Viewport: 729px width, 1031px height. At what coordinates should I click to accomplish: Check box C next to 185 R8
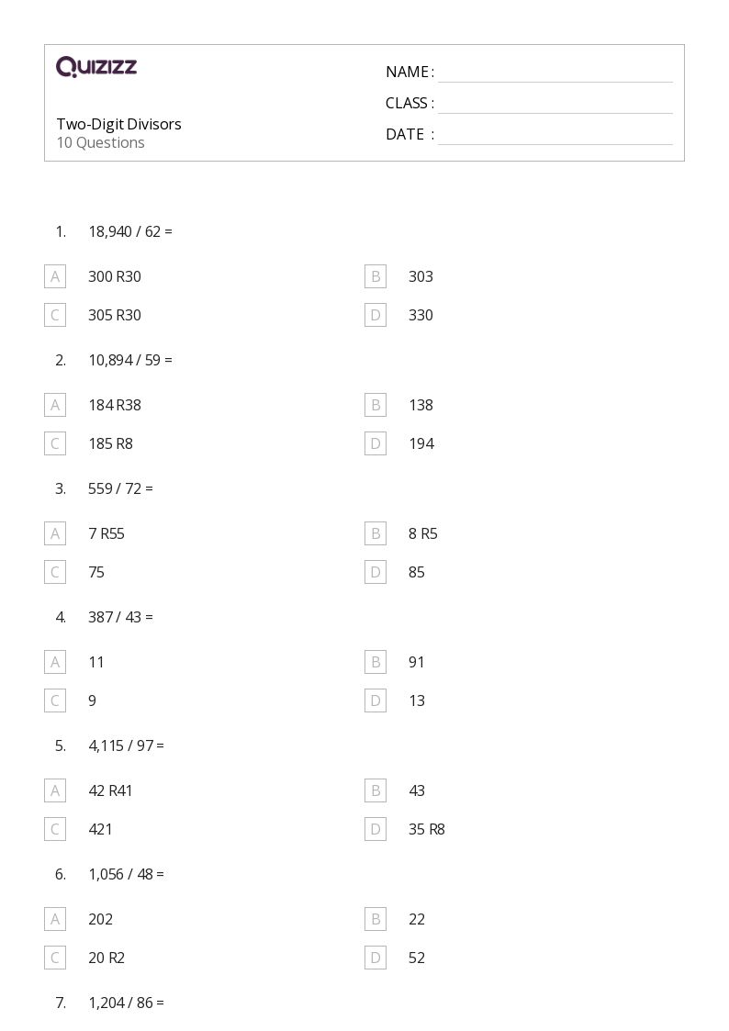pyautogui.click(x=55, y=443)
